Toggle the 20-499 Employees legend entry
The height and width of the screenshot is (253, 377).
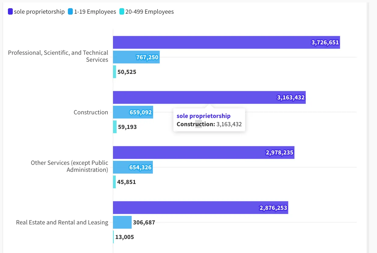click(x=146, y=12)
